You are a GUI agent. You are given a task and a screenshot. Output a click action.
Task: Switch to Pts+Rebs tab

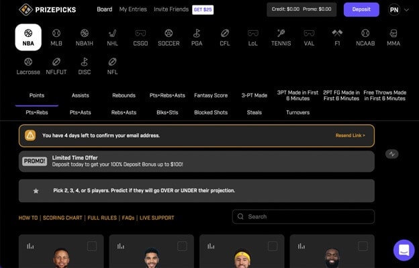[x=37, y=112]
